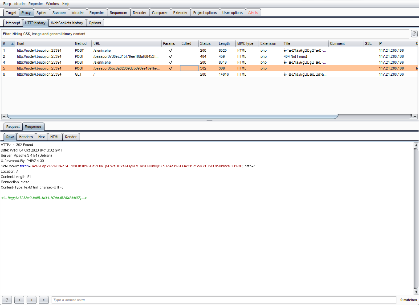
Task: Click the search help question mark button
Action: [7, 300]
